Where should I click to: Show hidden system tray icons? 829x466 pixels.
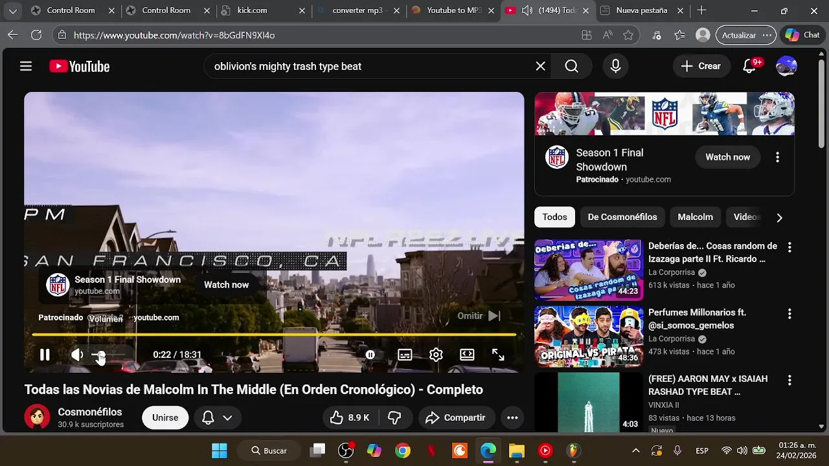[x=636, y=450]
